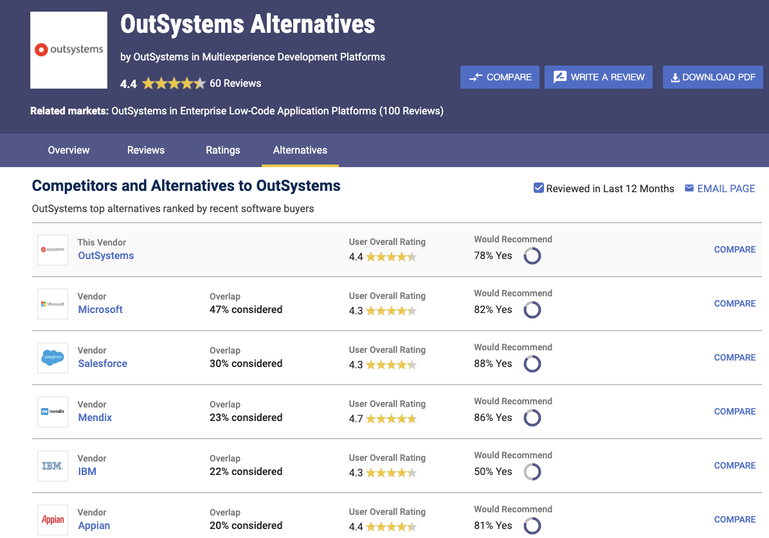
Task: Open the Reviews tab
Action: pos(146,150)
